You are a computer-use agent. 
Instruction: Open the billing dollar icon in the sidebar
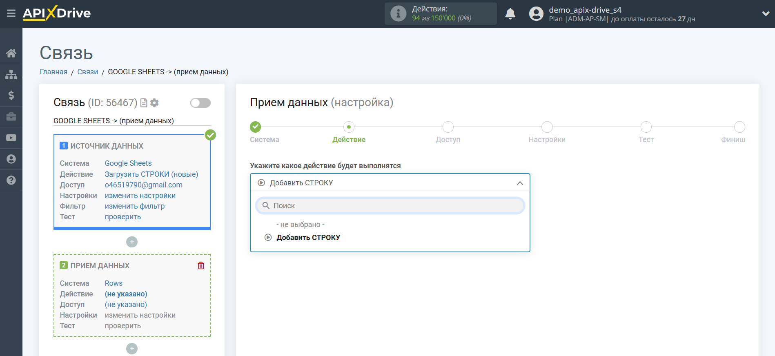pos(11,96)
